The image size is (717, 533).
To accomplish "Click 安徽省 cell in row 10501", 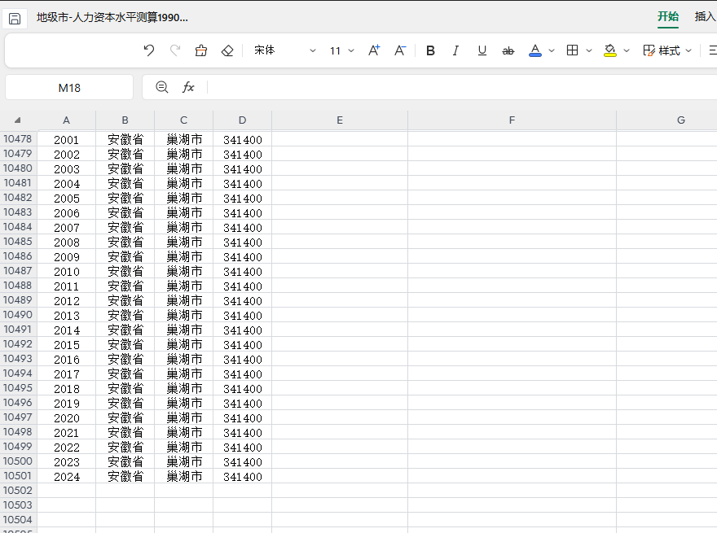I will [125, 477].
